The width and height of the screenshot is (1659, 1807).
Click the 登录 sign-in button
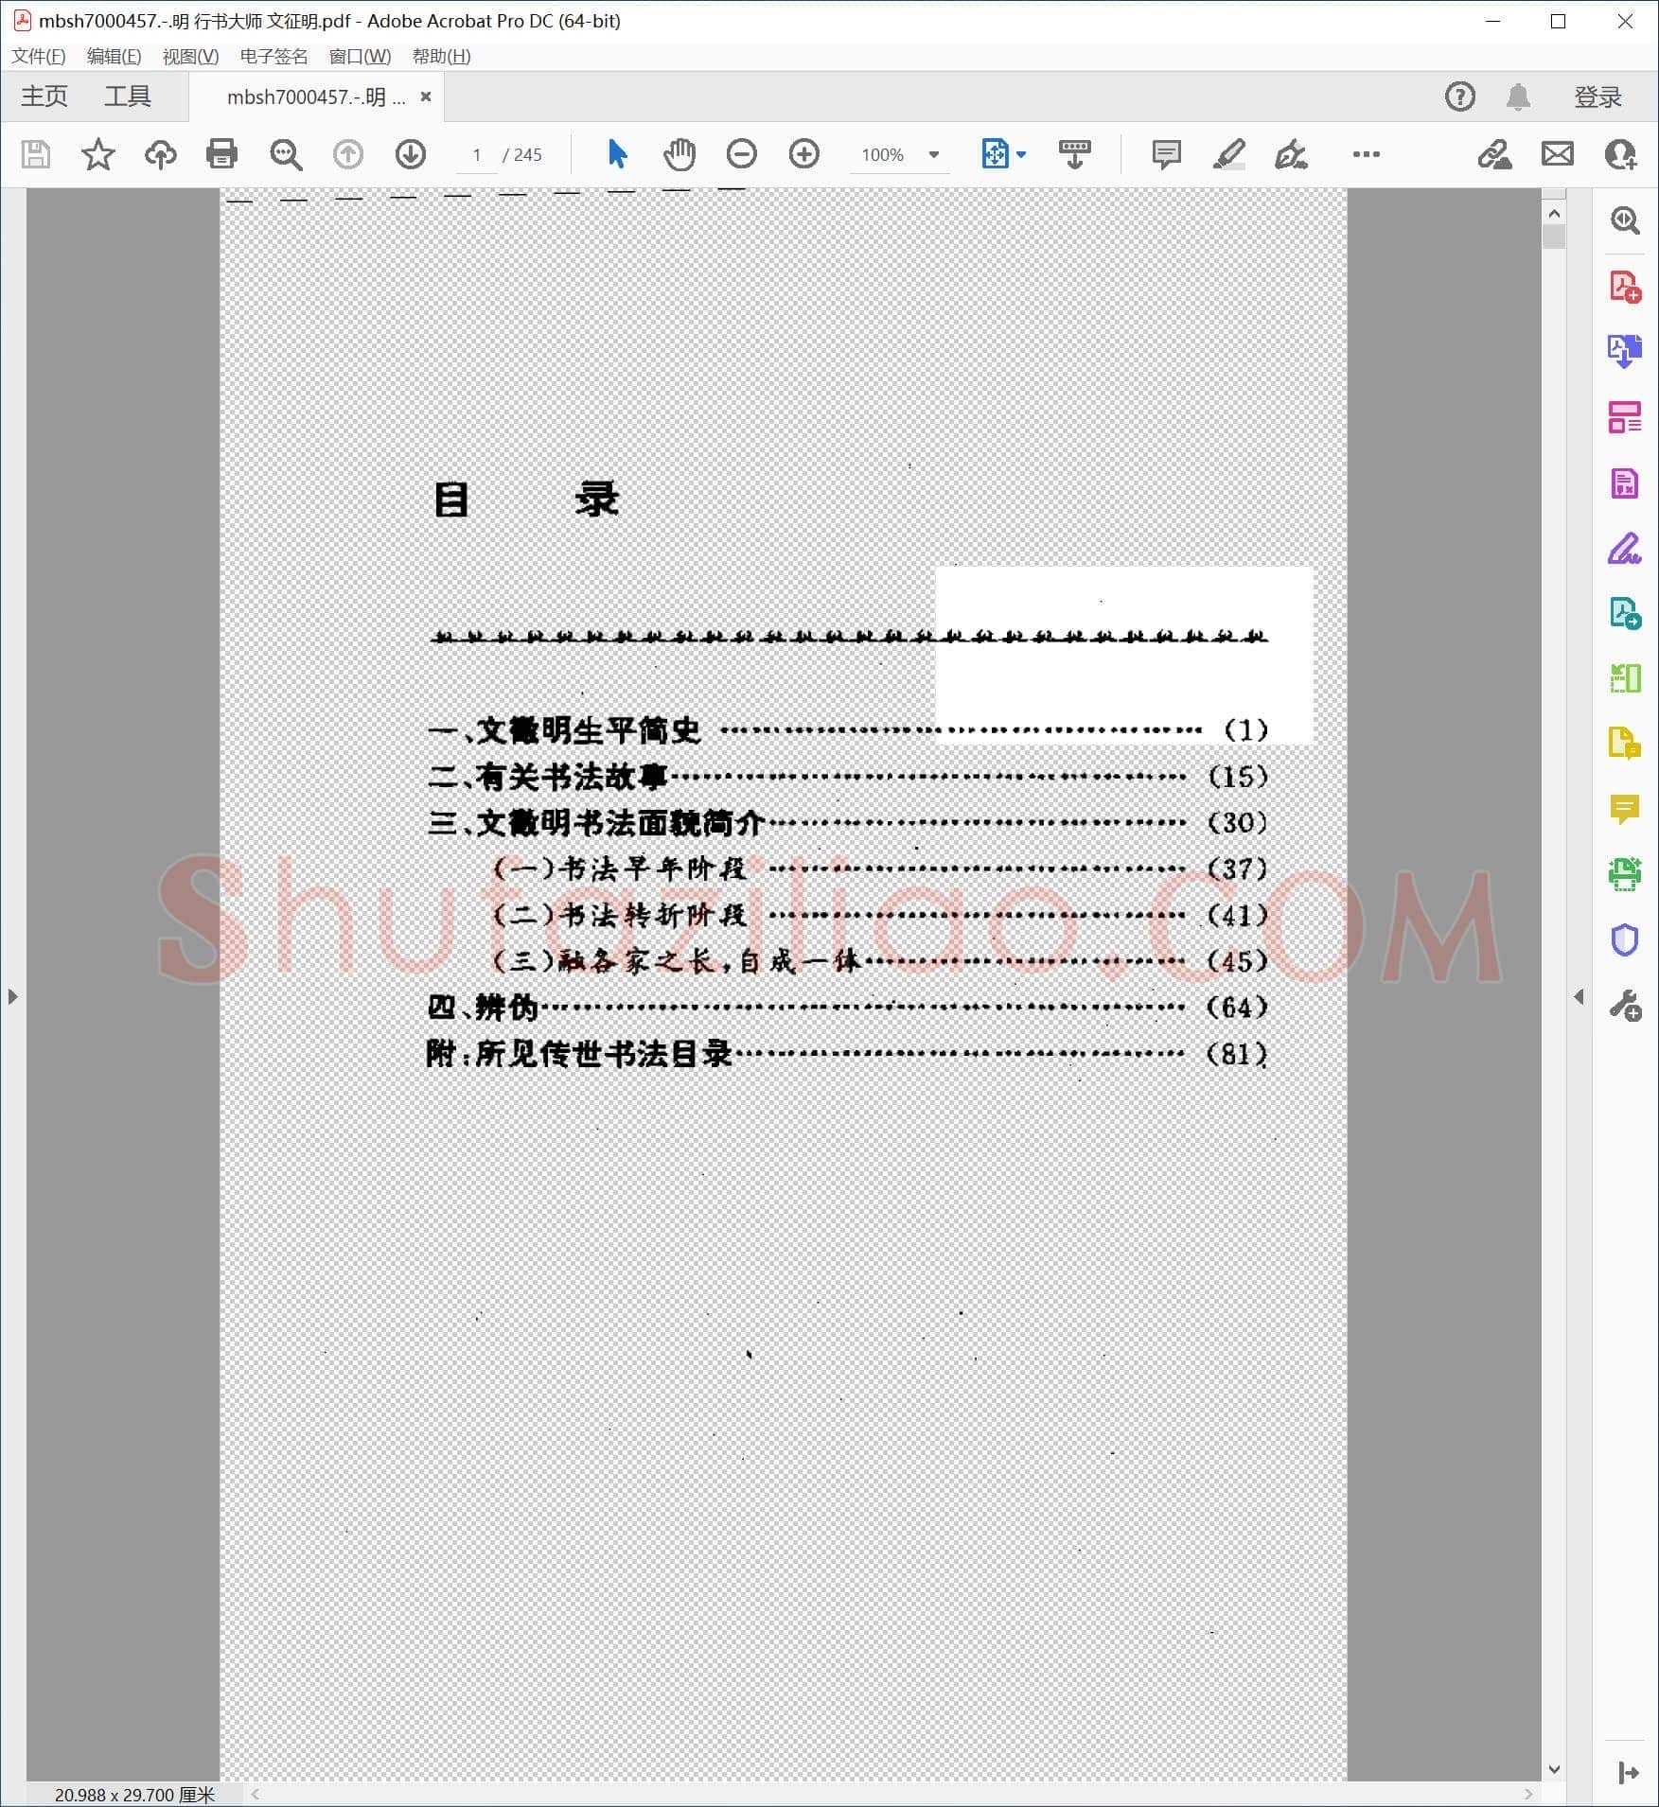click(x=1597, y=96)
